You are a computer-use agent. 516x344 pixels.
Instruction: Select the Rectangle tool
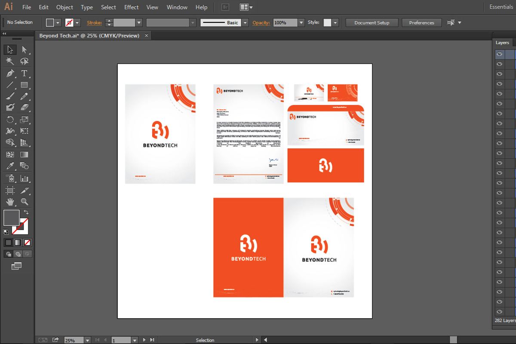[x=25, y=85]
